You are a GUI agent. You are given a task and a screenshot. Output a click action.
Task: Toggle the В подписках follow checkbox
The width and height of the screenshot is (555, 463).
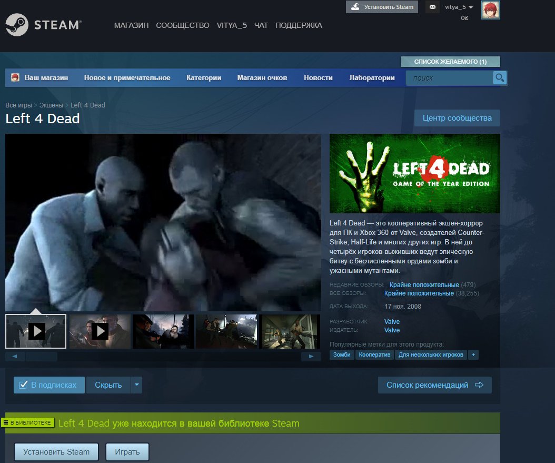click(23, 385)
